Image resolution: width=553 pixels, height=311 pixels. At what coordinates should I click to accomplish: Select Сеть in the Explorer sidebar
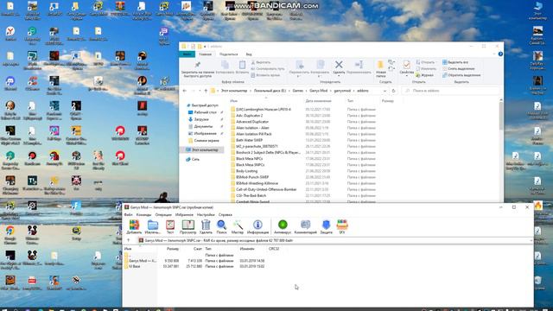pyautogui.click(x=193, y=159)
